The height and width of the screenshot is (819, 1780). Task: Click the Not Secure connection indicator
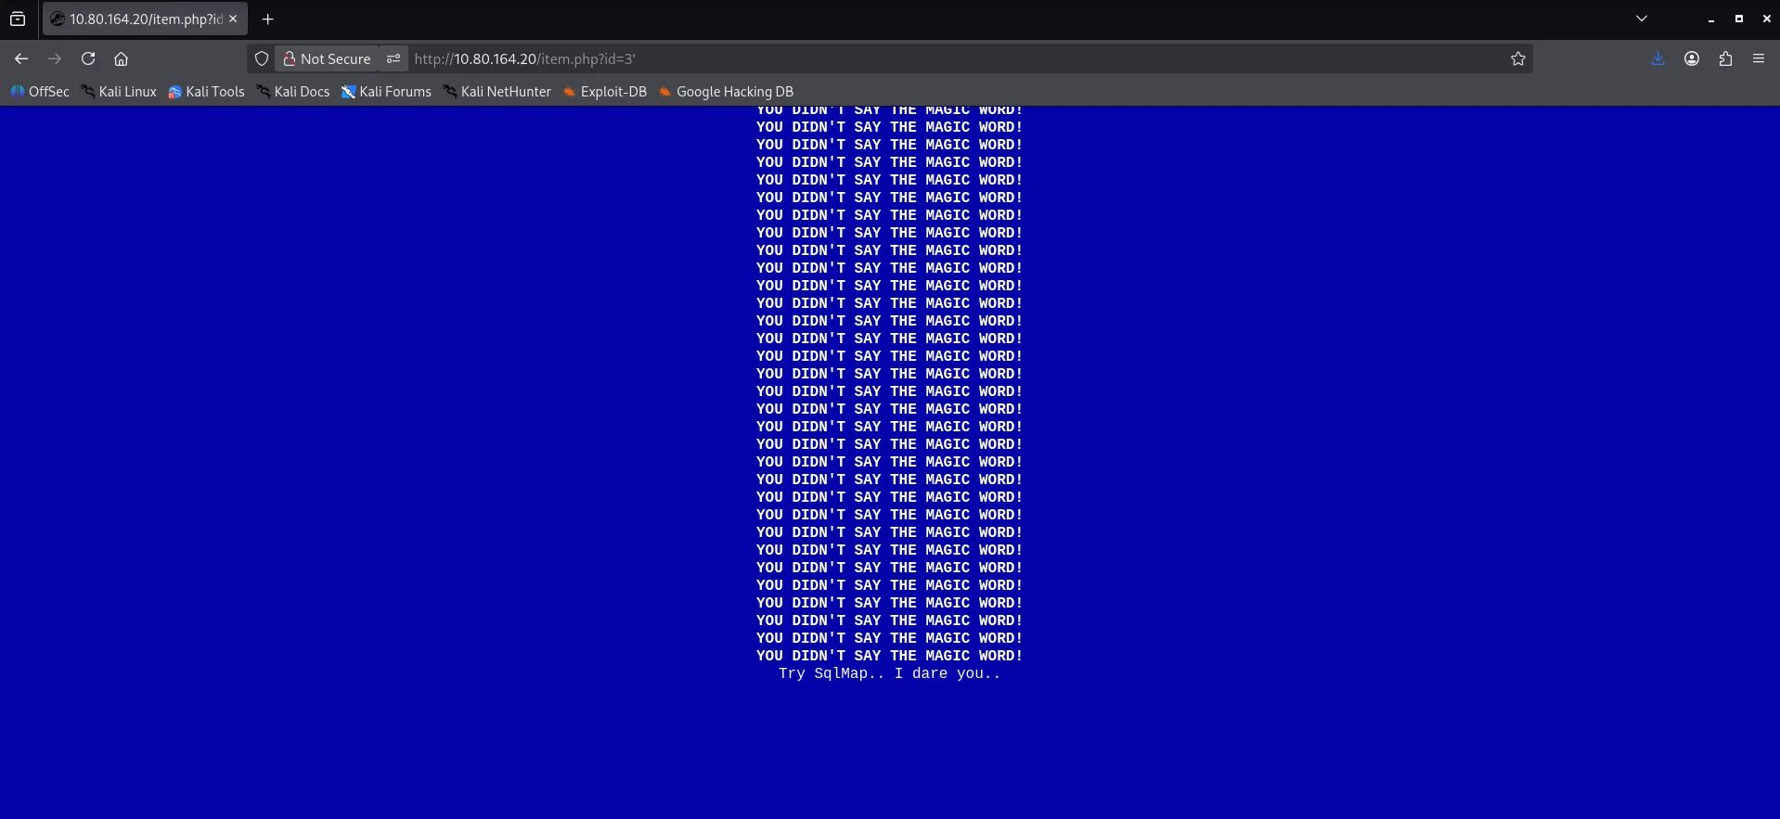(327, 58)
